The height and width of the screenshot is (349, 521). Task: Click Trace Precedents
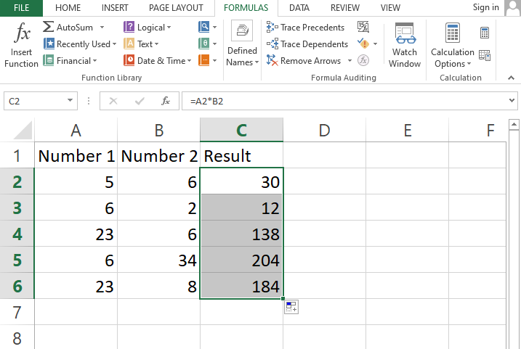click(306, 27)
